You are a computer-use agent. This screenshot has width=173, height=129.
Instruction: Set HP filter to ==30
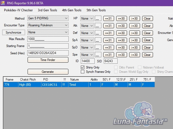(x=122, y=19)
